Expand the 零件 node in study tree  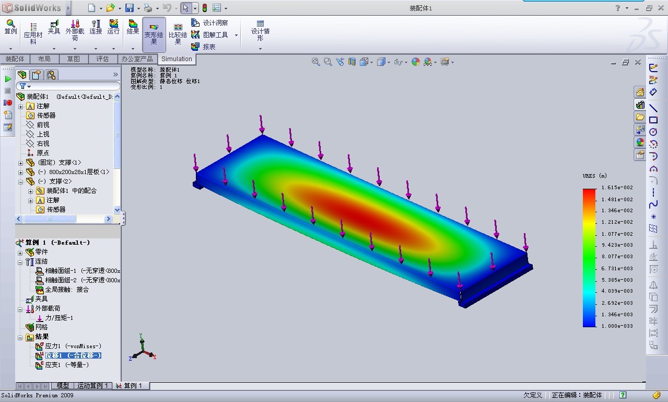pos(20,252)
